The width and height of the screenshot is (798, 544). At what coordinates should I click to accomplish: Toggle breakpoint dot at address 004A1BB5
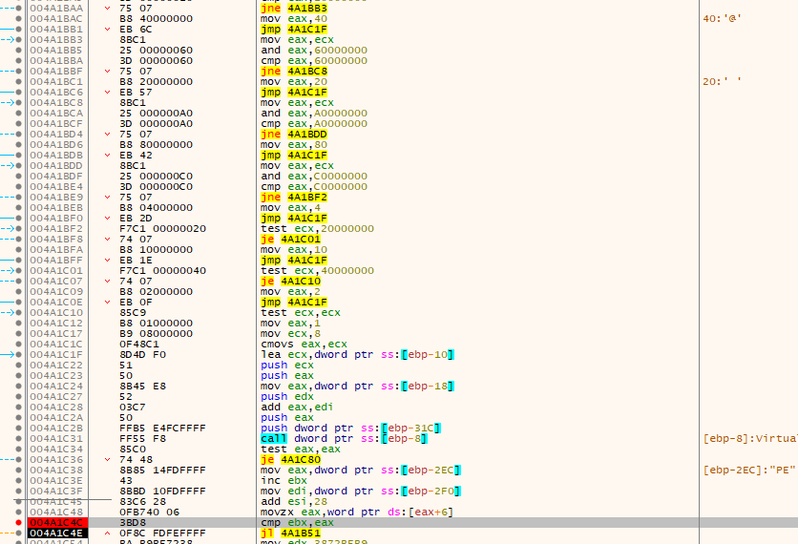(x=19, y=51)
